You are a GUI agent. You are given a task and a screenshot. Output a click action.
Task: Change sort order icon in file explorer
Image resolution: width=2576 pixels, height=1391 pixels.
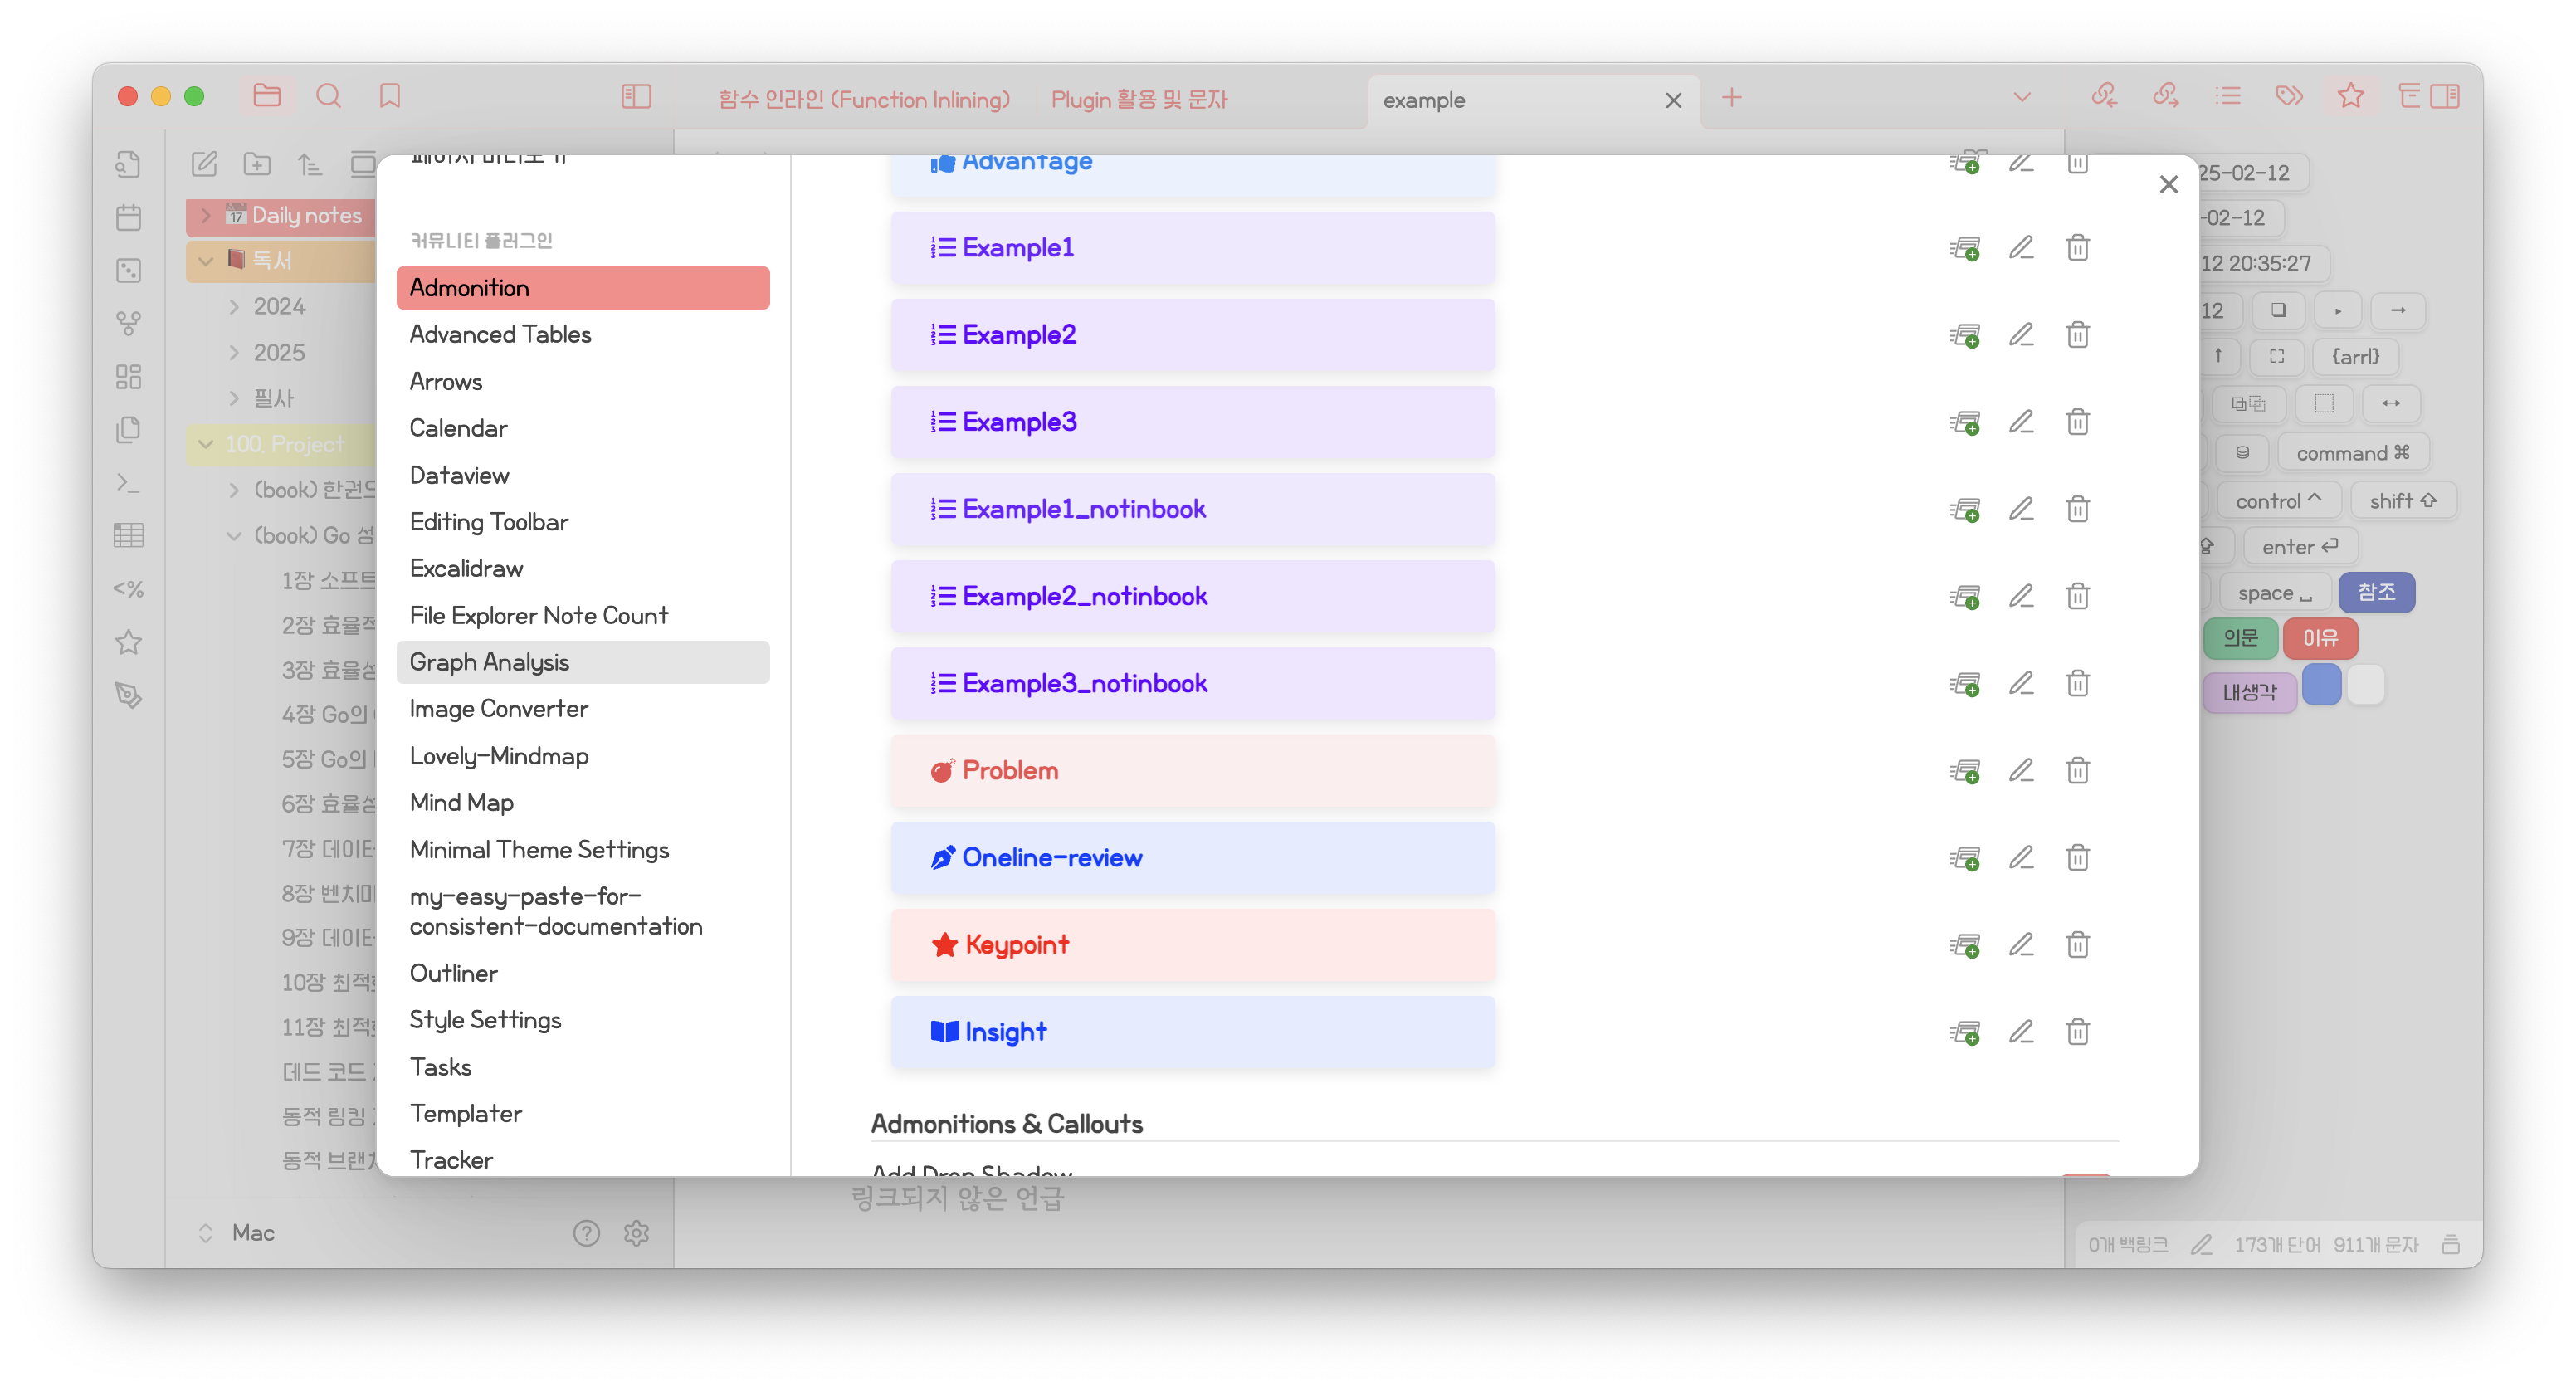pos(310,164)
